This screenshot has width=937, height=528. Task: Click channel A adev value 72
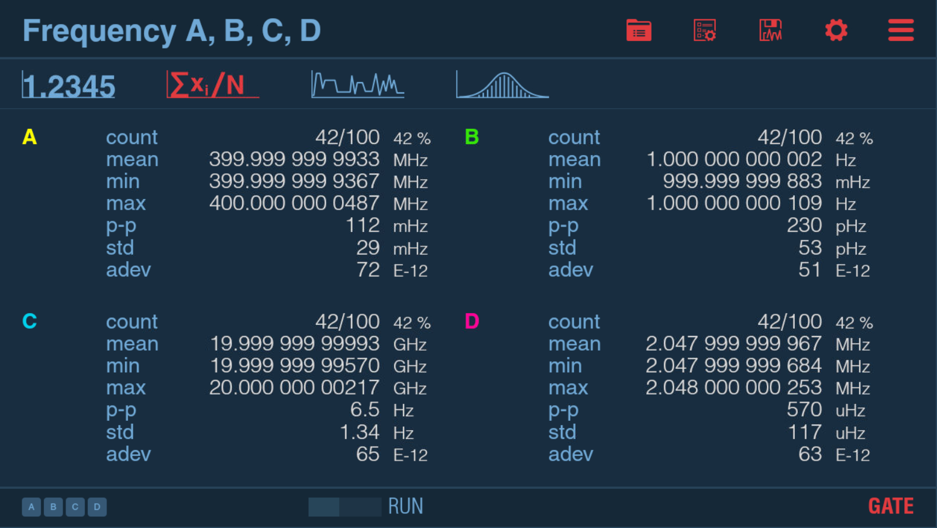pyautogui.click(x=368, y=270)
